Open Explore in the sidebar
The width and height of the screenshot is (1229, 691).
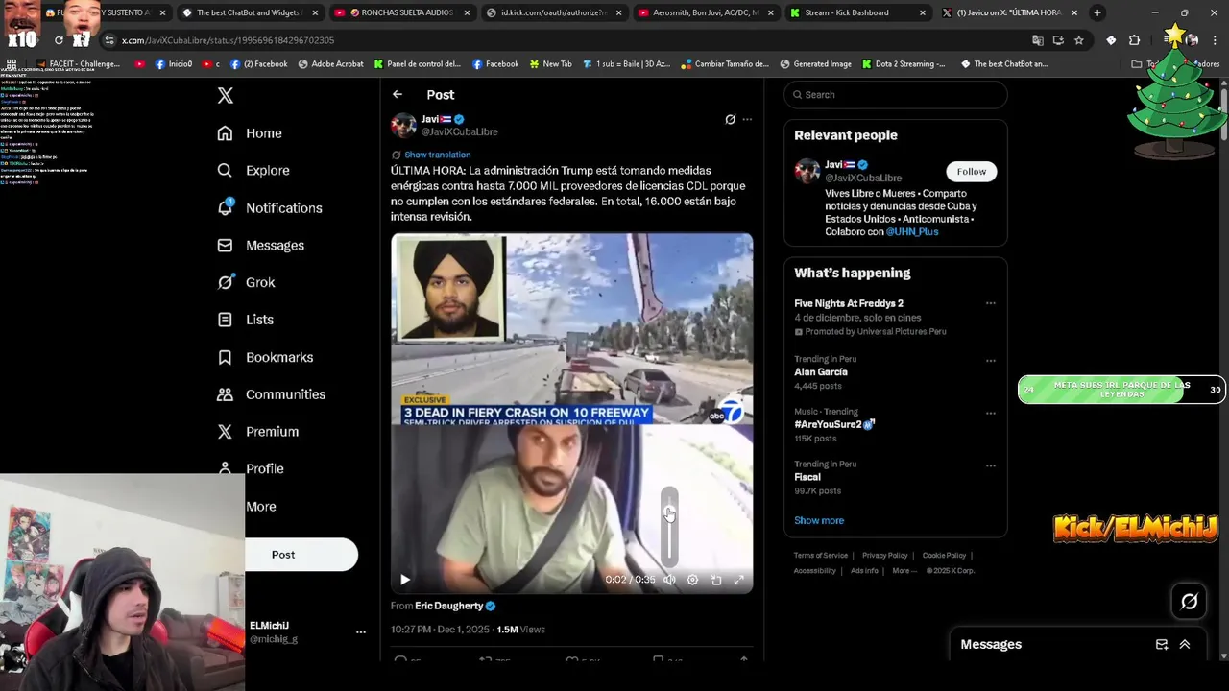point(253,171)
